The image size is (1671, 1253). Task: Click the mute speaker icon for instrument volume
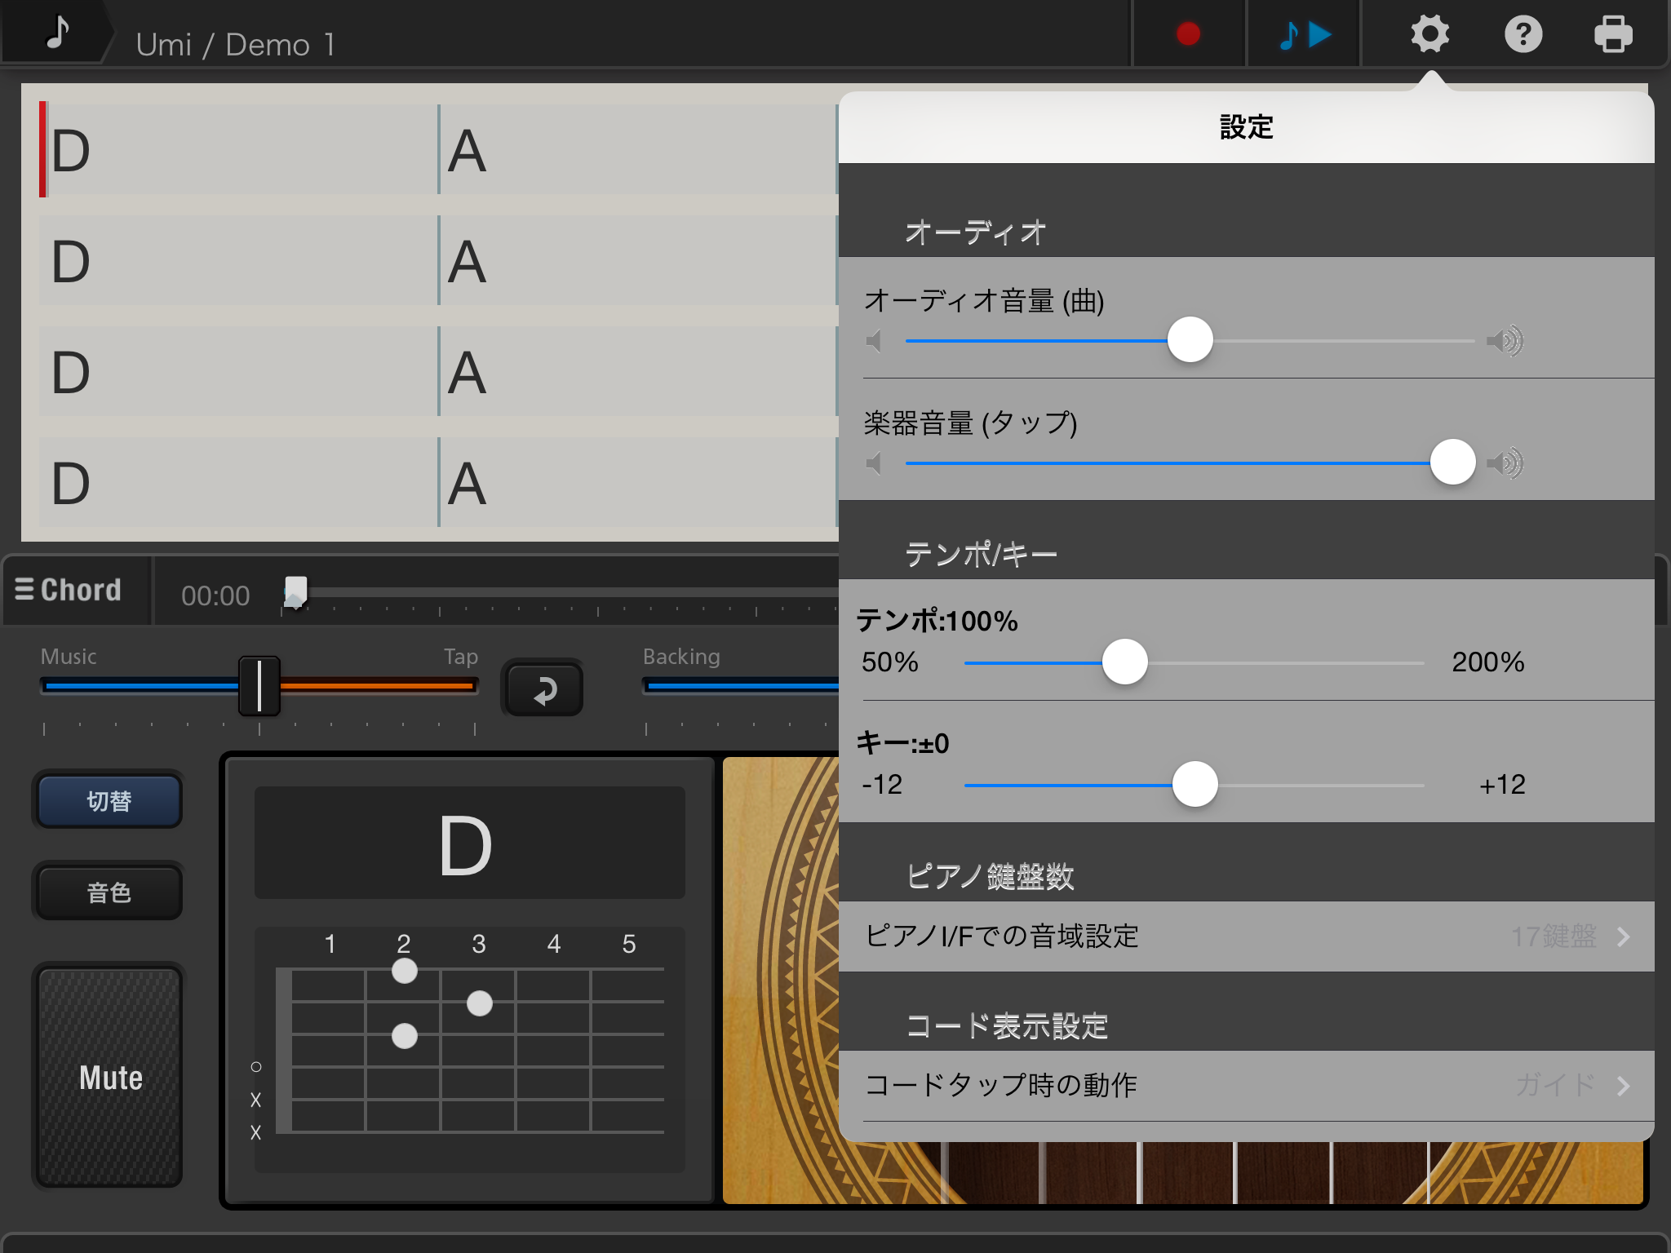[875, 463]
